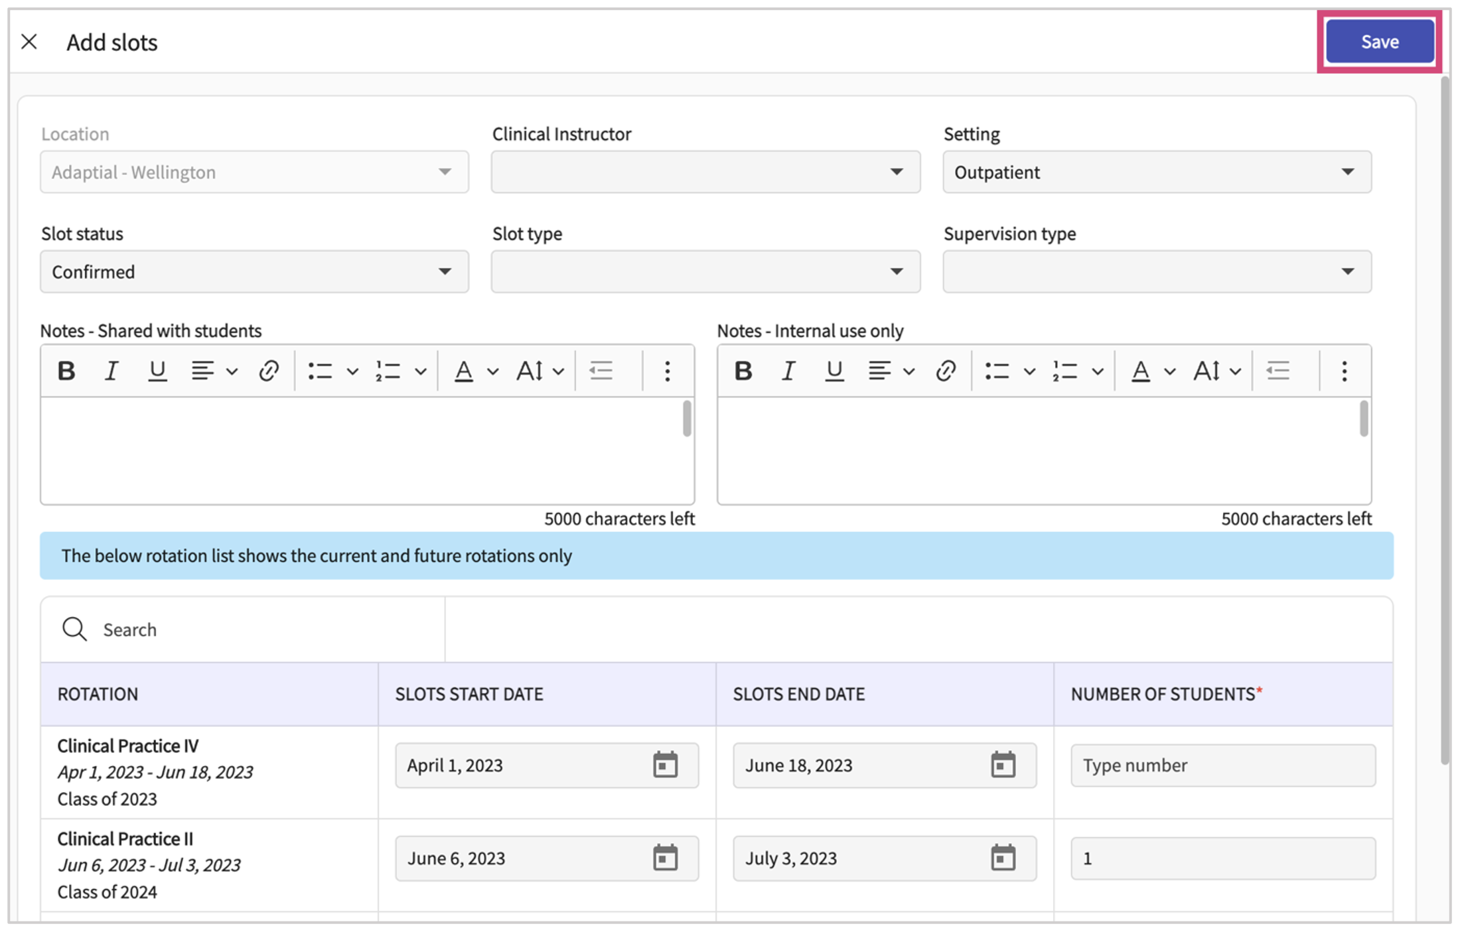
Task: Change Slot status from Confirmed
Action: pyautogui.click(x=254, y=271)
